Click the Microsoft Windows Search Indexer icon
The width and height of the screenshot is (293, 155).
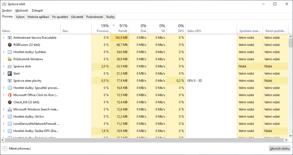point(10,109)
